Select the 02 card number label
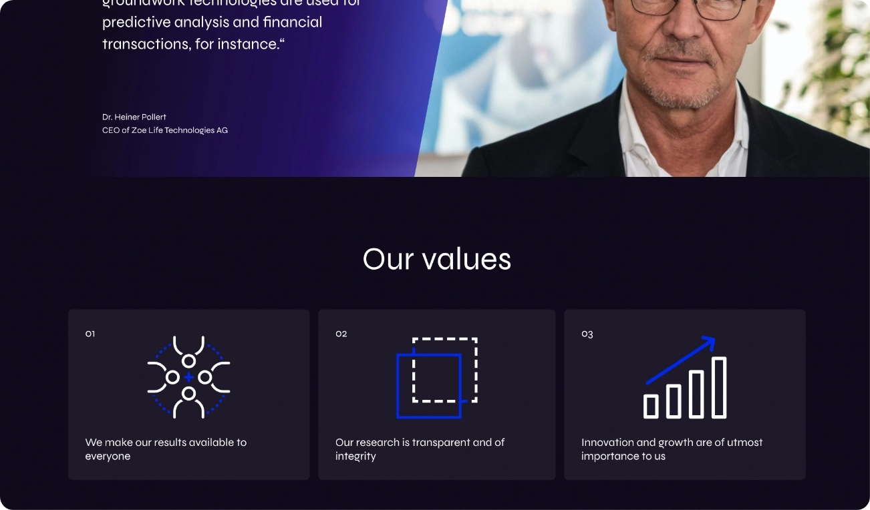The width and height of the screenshot is (870, 510). (341, 334)
